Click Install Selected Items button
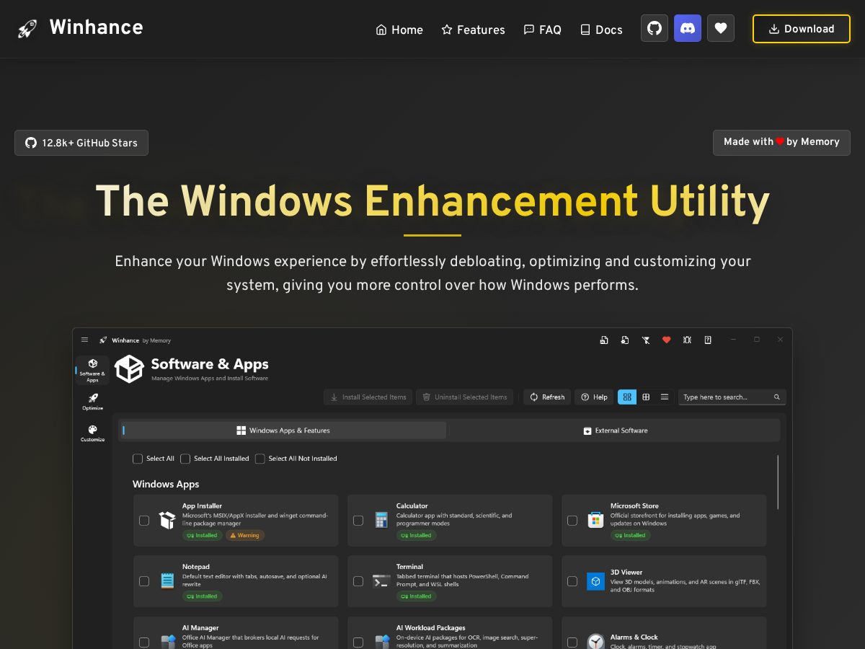The width and height of the screenshot is (865, 649). click(x=368, y=397)
